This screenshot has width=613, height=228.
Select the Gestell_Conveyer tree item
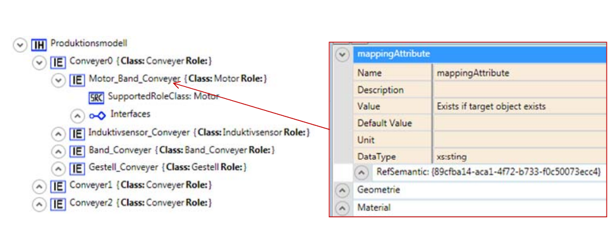coord(168,167)
